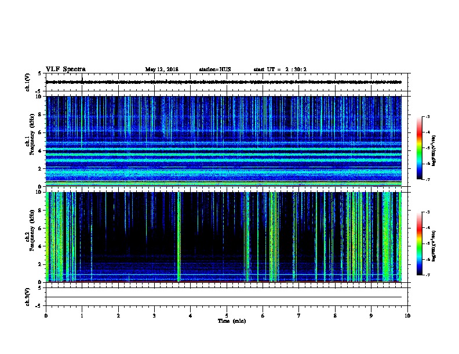Click the ch.2 color bar '-7' label
Image resolution: width=459 pixels, height=354 pixels.
coord(427,275)
